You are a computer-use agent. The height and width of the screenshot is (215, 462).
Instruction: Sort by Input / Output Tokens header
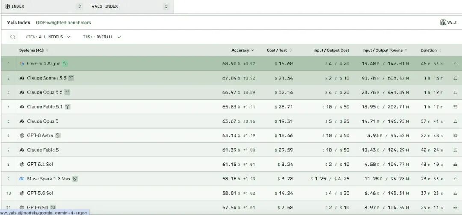coord(385,50)
